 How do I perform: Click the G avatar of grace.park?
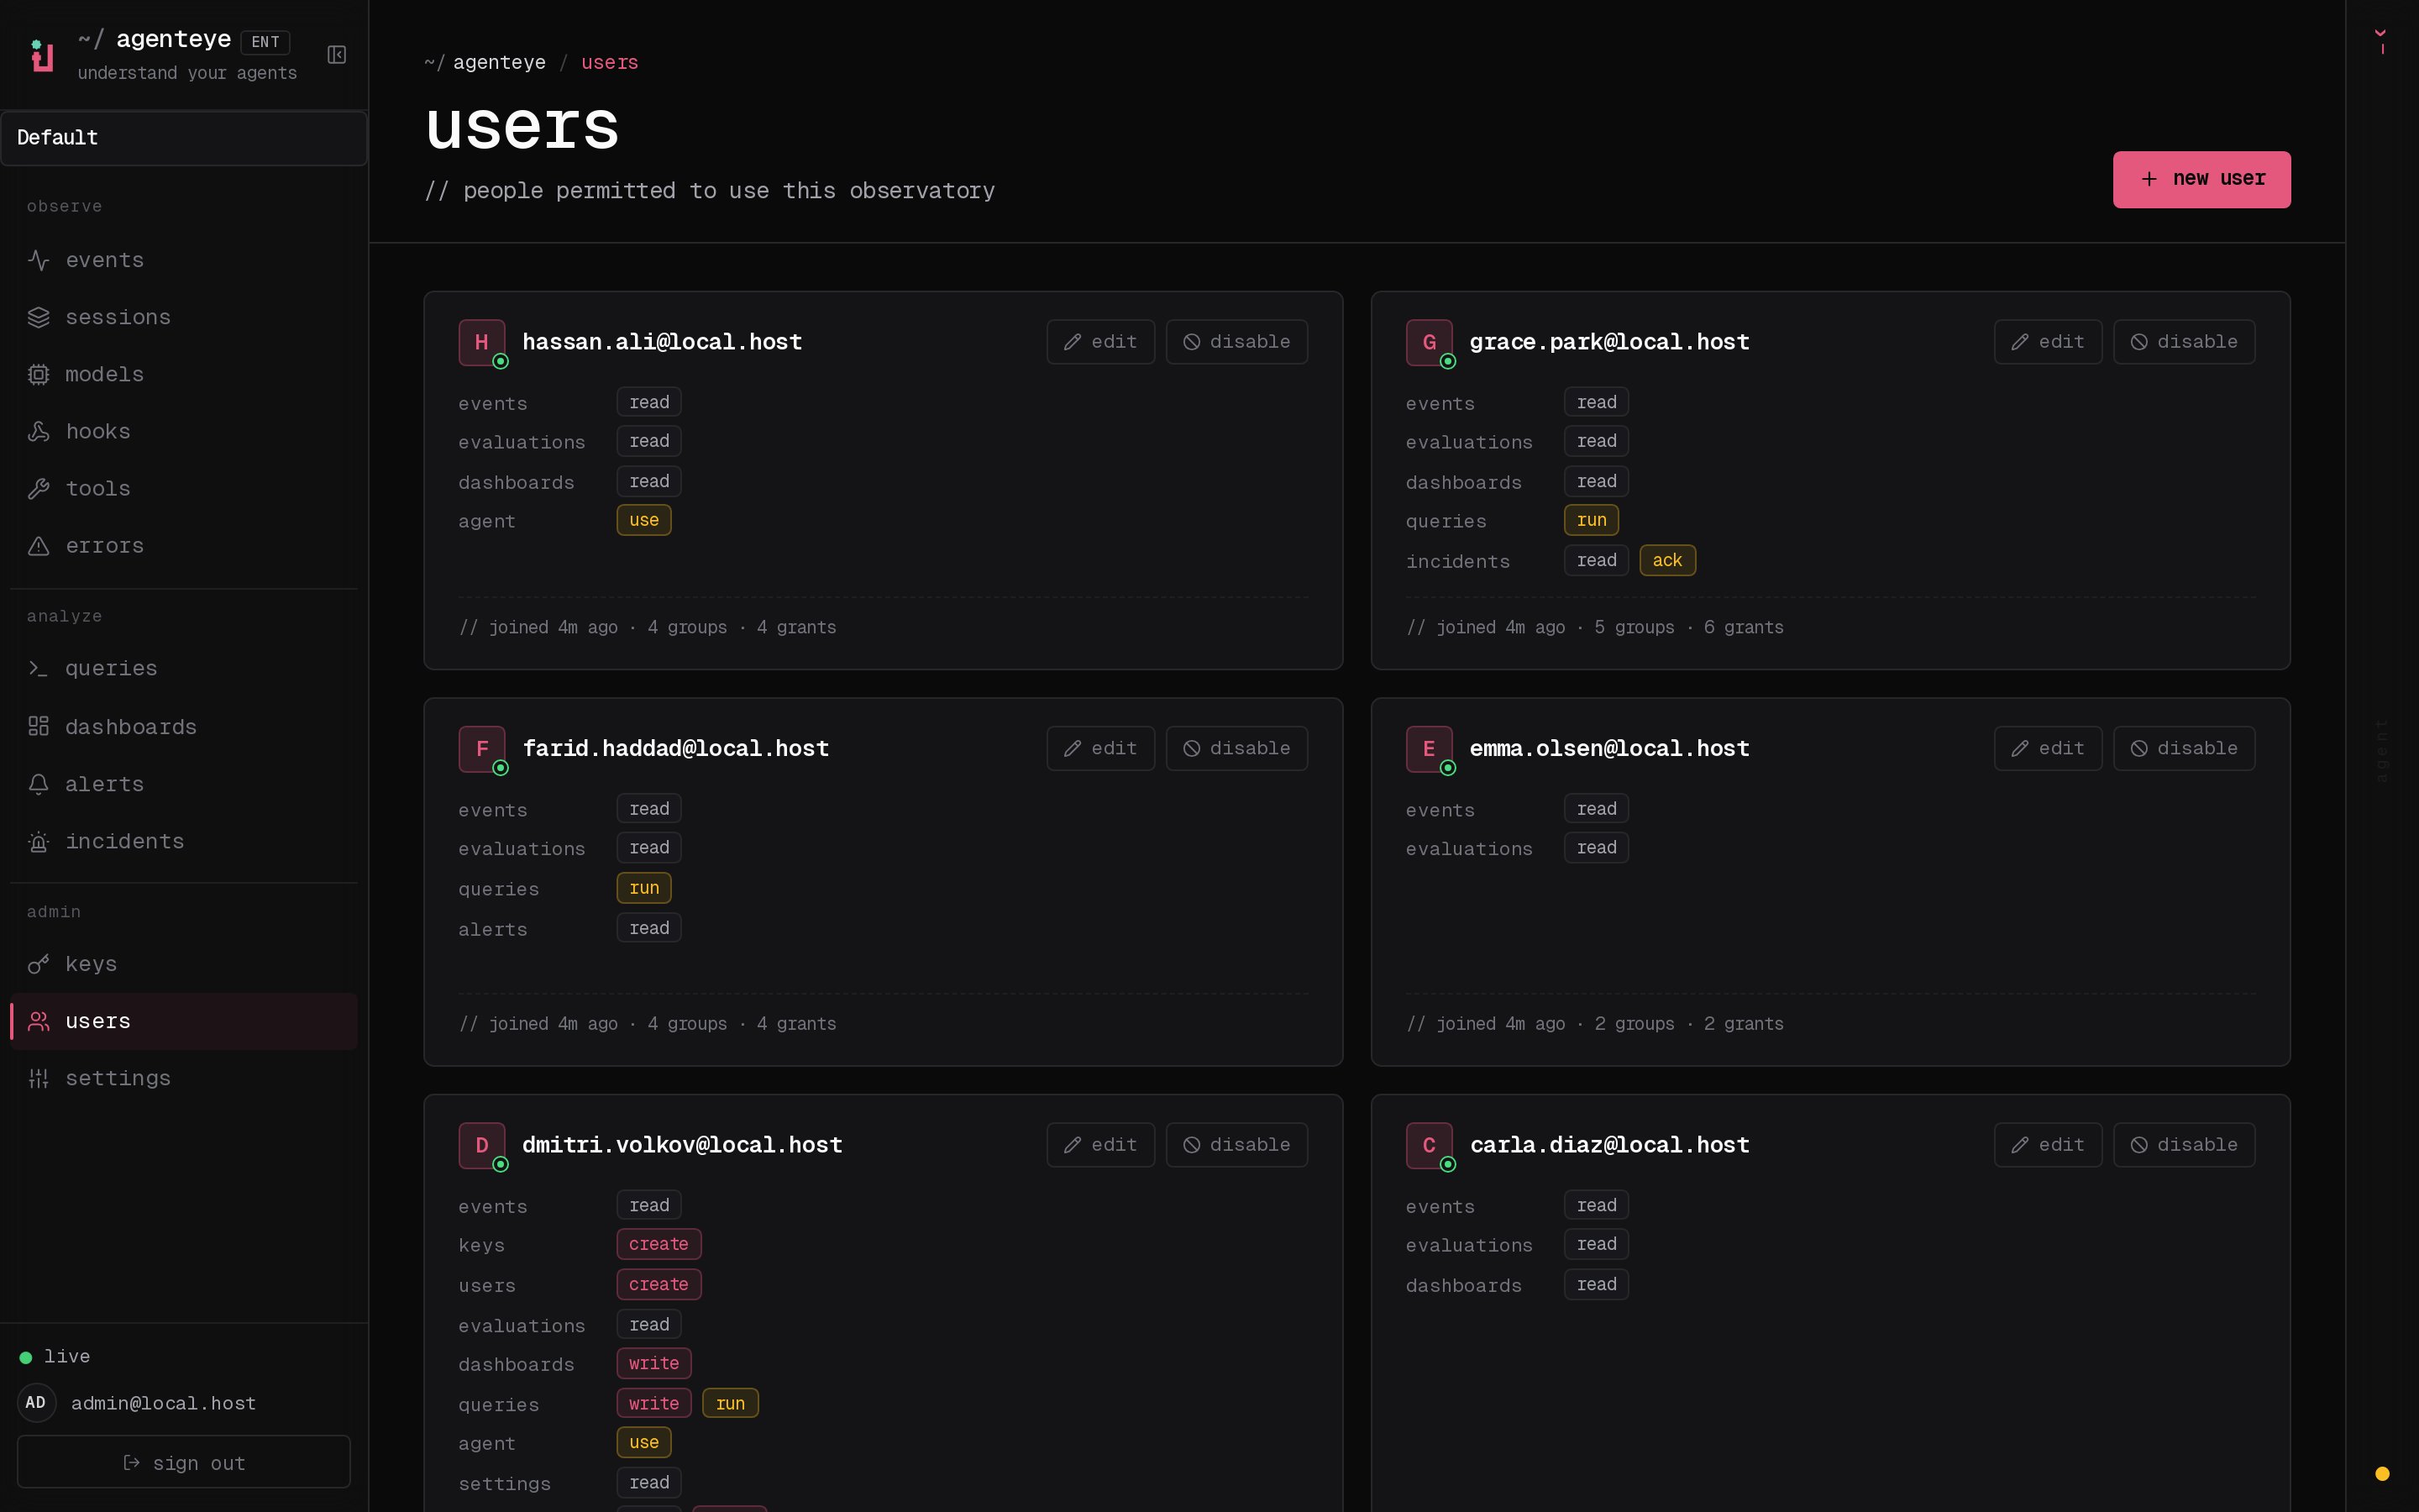[x=1430, y=342]
